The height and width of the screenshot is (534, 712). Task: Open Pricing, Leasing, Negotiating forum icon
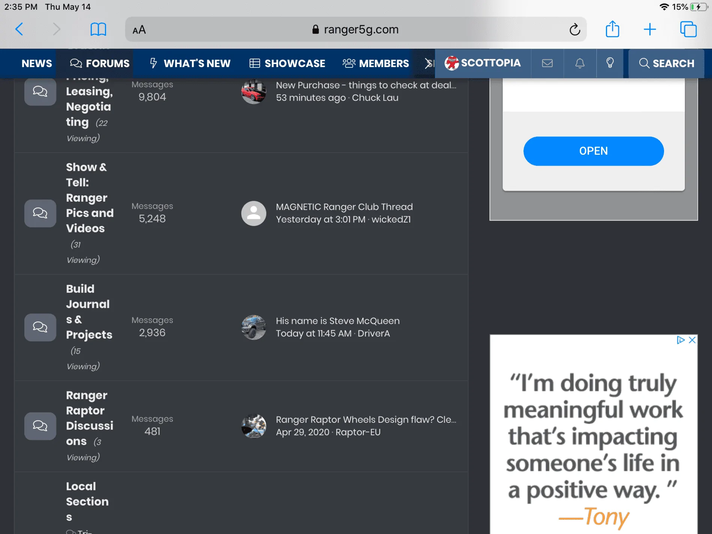(x=40, y=91)
